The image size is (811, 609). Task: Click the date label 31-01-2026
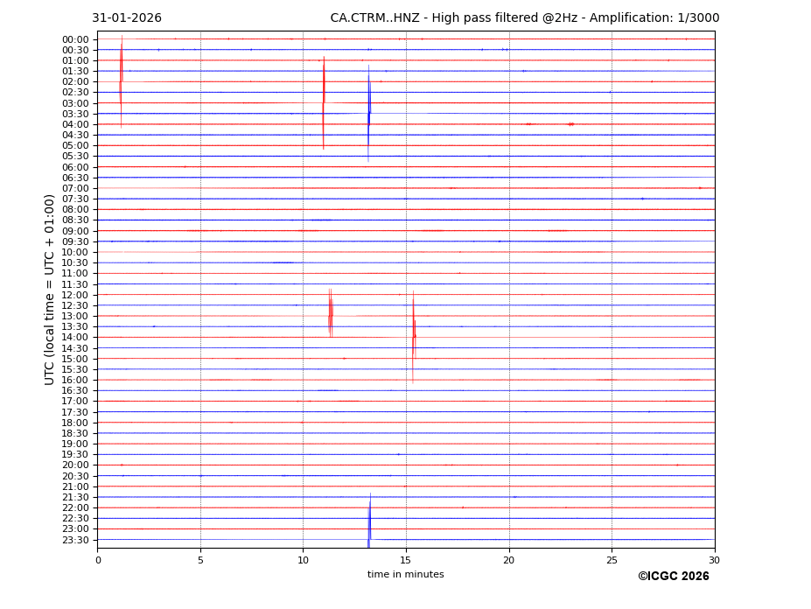tap(127, 18)
